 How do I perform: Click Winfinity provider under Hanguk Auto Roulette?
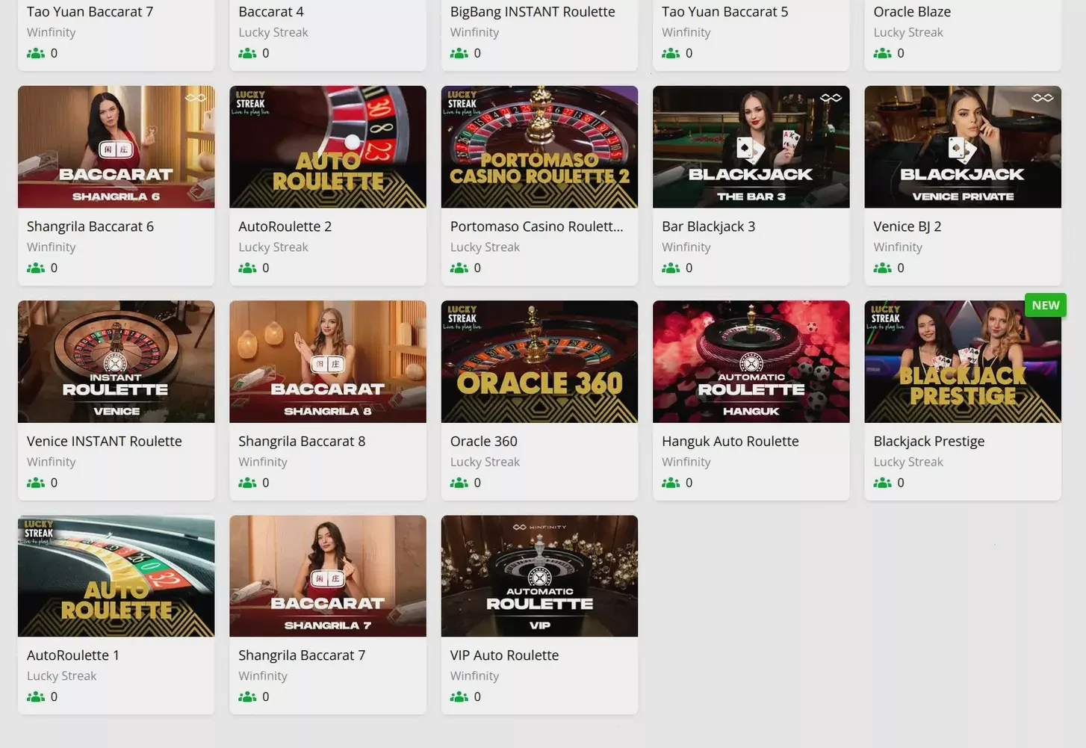[x=686, y=463]
